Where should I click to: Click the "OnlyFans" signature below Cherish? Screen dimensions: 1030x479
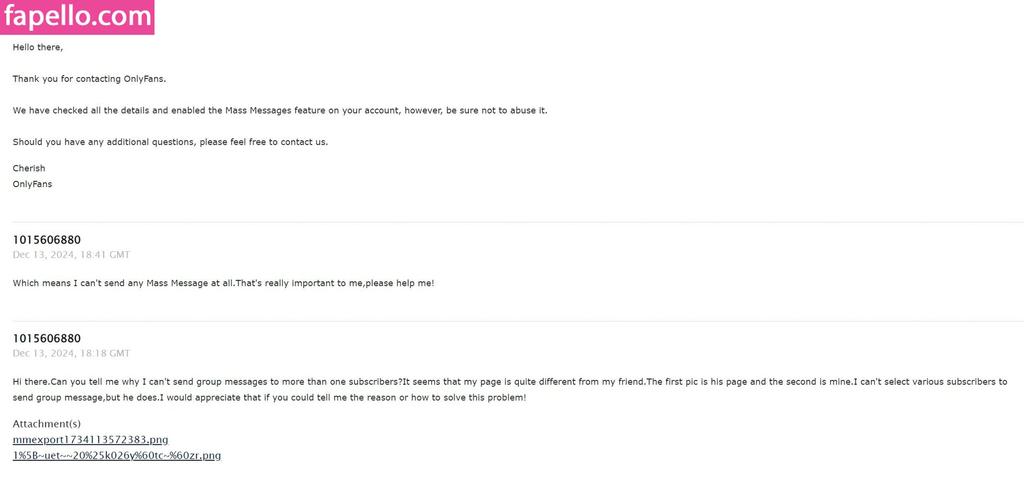tap(32, 184)
